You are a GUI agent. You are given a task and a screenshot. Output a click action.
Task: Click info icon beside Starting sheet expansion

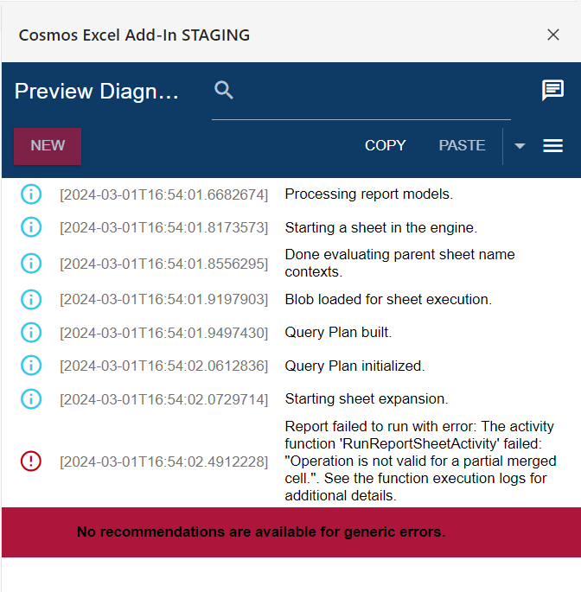30,399
